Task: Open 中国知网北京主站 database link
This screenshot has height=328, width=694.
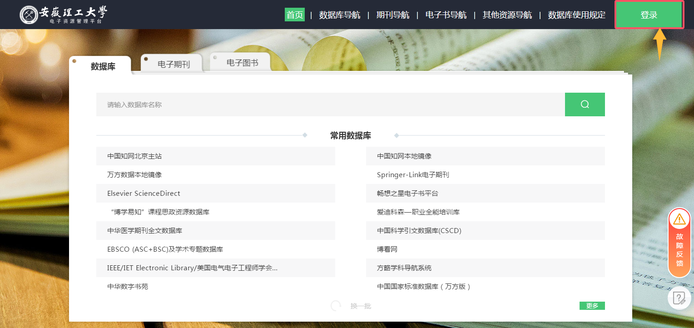Action: [134, 156]
